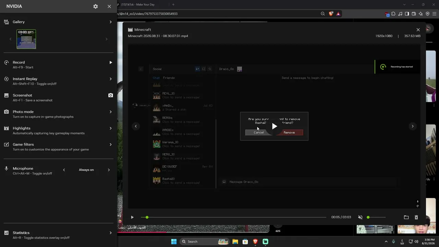This screenshot has width=439, height=247.
Task: Show previous video in viewer
Action: (x=136, y=126)
